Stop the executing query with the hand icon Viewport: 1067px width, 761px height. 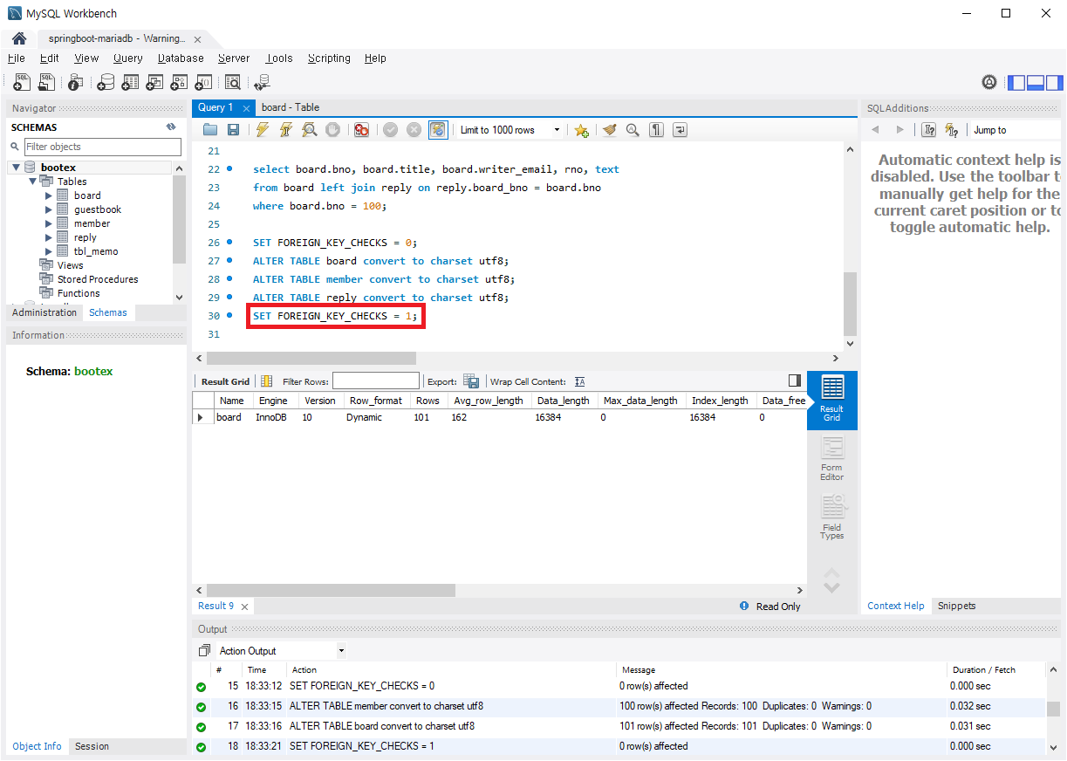tap(332, 130)
